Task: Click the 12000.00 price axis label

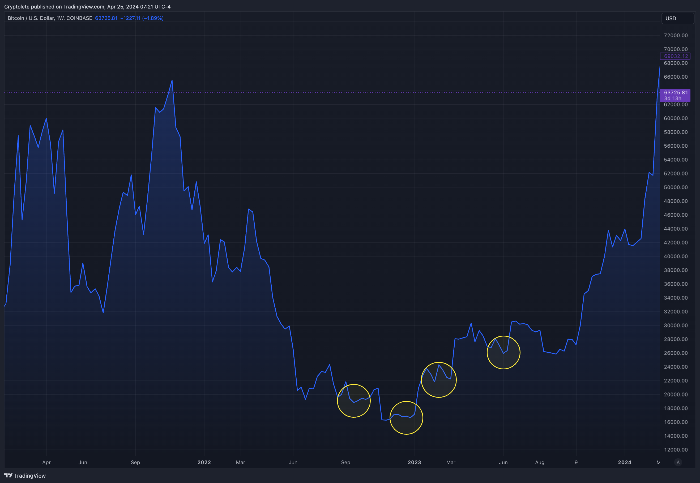Action: pos(676,450)
